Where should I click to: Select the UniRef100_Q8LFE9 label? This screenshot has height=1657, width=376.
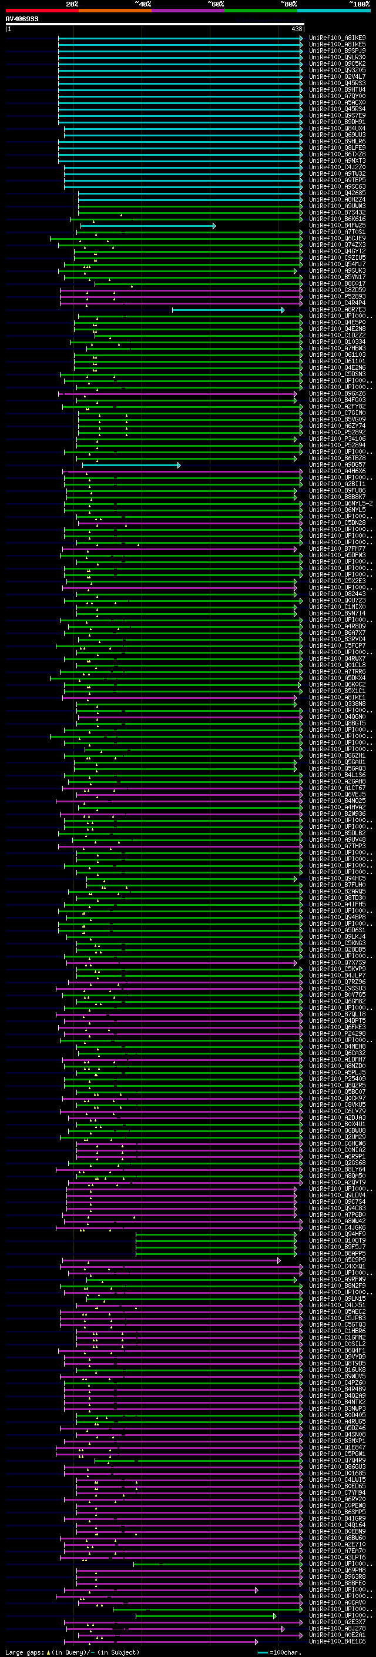click(337, 148)
